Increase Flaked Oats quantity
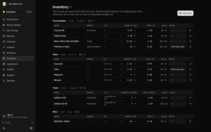The width and height of the screenshot is (211, 132). pyautogui.click(x=135, y=36)
